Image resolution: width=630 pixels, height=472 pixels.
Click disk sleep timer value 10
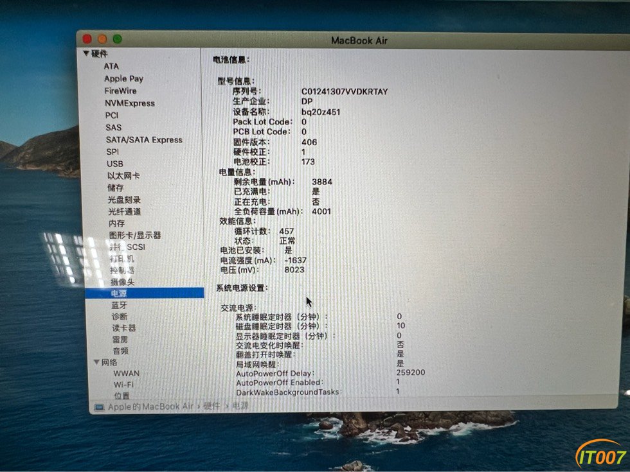point(401,326)
